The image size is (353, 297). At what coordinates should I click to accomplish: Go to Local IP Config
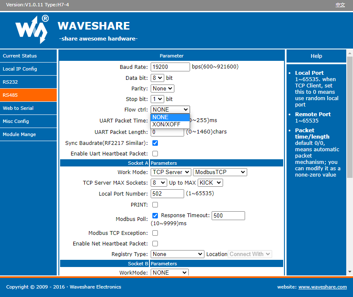click(x=28, y=69)
